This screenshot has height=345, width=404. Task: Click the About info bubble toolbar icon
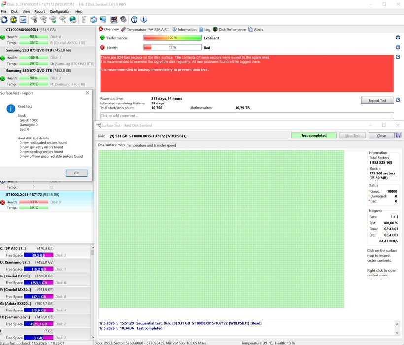(144, 20)
